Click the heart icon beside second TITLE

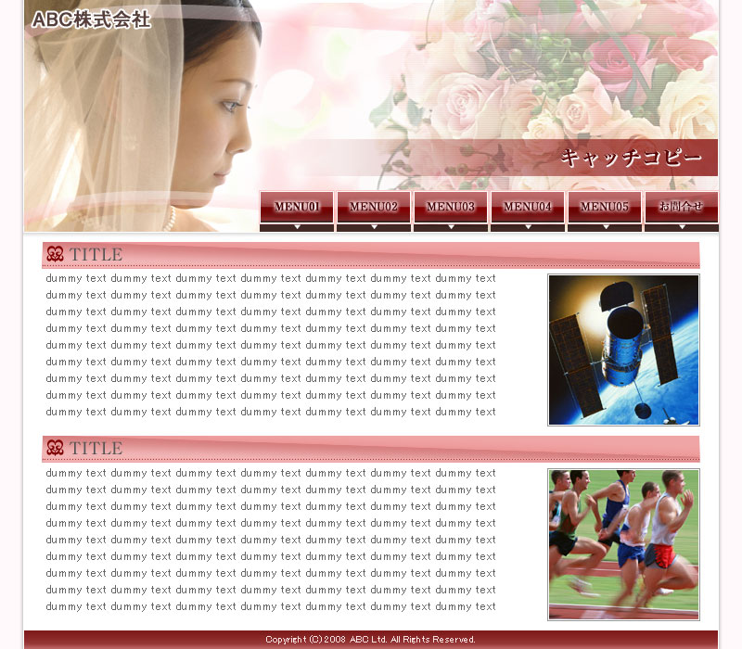(55, 448)
